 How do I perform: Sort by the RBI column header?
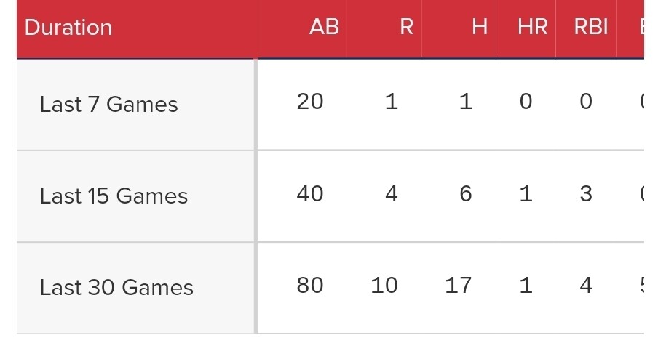tap(591, 27)
